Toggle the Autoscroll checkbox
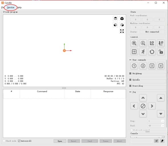 pyautogui.click(x=19, y=141)
